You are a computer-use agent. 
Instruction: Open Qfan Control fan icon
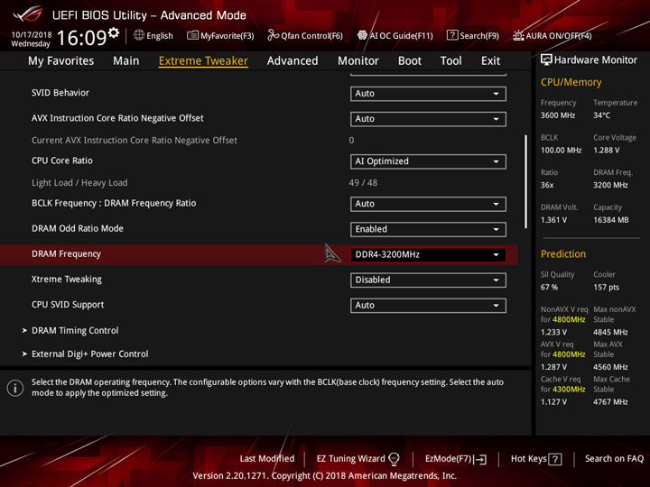pos(273,35)
